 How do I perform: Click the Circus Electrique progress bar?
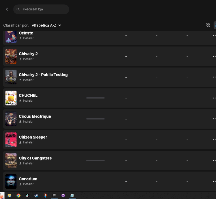tap(95, 119)
